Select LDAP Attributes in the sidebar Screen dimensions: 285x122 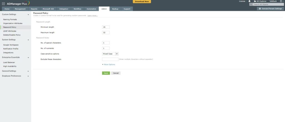point(10,31)
